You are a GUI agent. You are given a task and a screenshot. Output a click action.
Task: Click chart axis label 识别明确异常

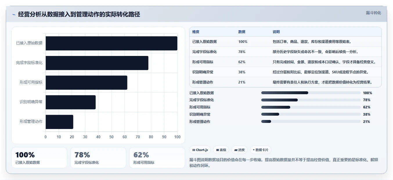[31, 102]
